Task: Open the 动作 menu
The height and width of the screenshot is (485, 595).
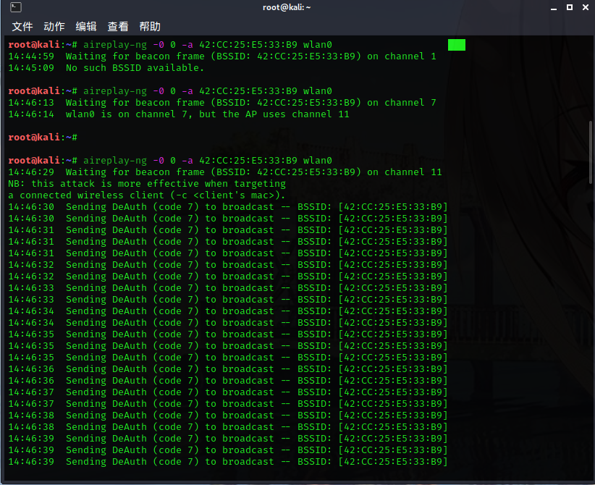Action: coord(54,27)
